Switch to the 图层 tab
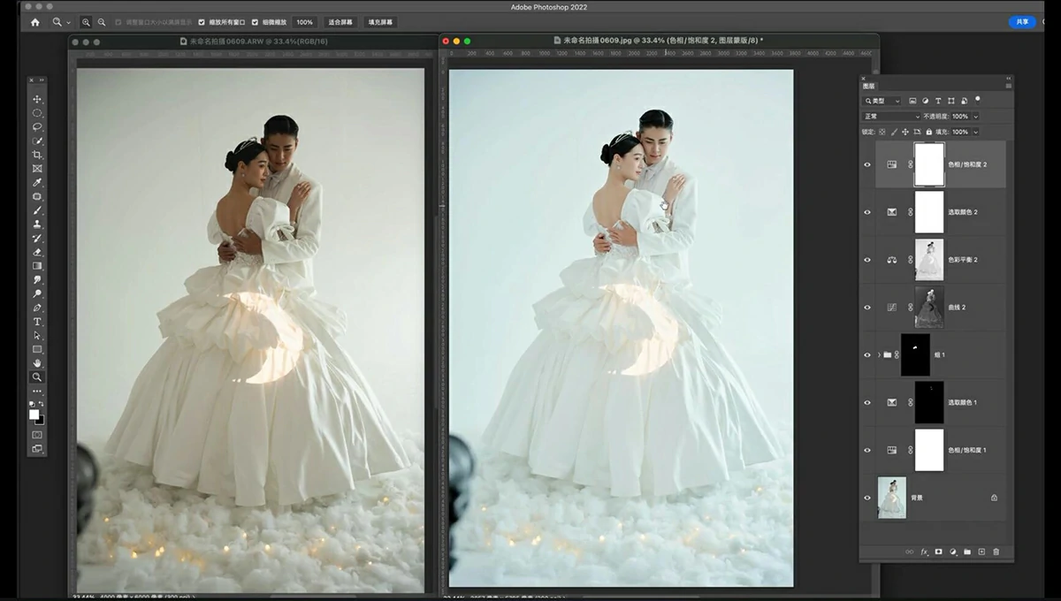1061x601 pixels. 868,87
